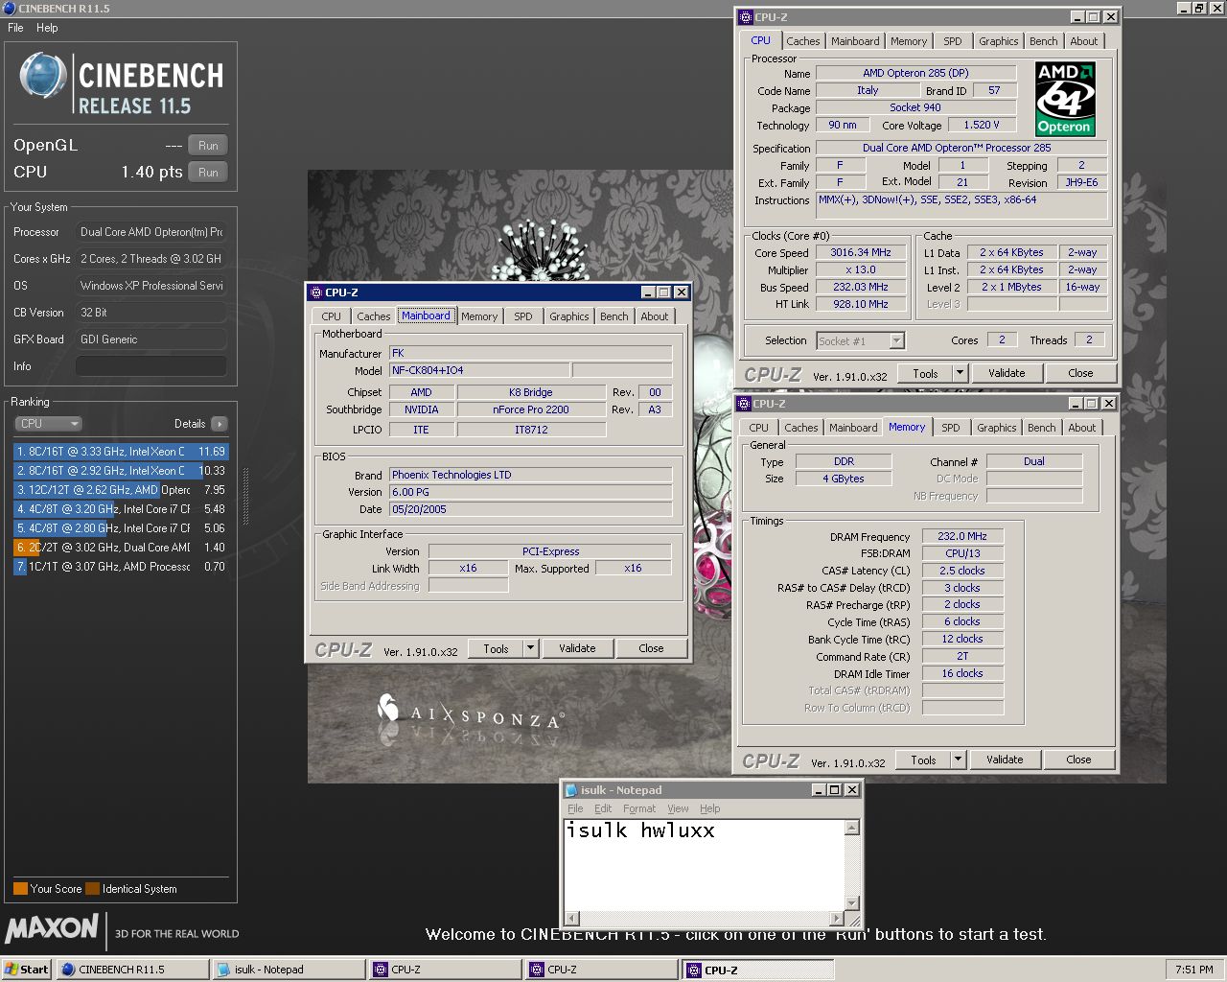Open Notepad Format menu
Screen dimensions: 1227x982
click(x=639, y=808)
